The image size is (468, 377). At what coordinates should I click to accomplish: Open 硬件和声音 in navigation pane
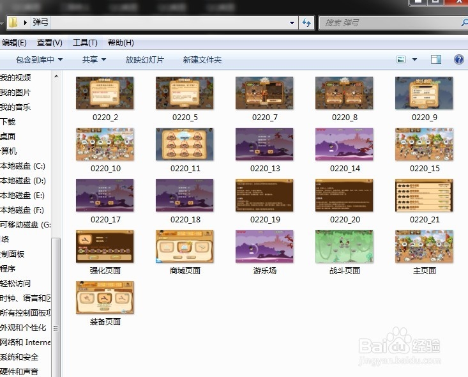coord(19,371)
